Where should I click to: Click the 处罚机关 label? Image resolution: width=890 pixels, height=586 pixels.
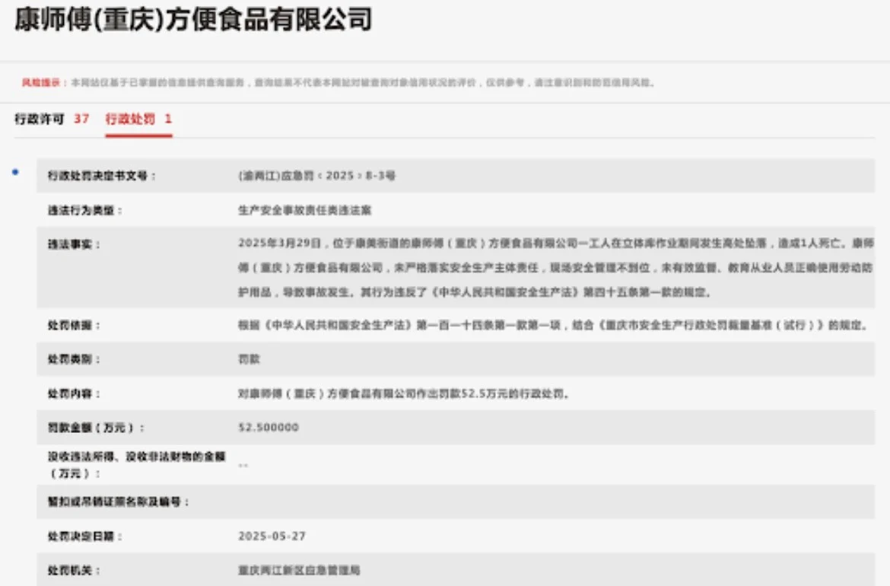coord(74,571)
